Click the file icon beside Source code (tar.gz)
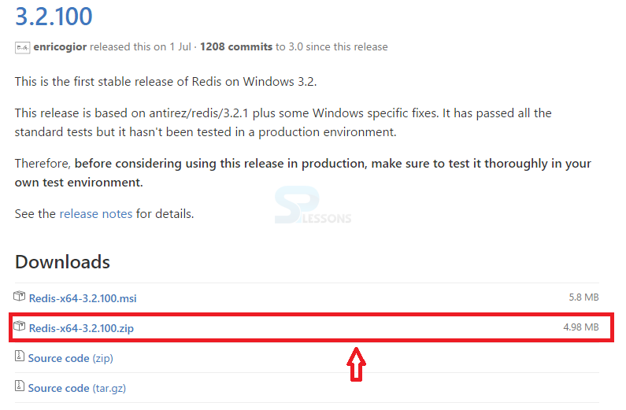The height and width of the screenshot is (410, 626). point(20,387)
